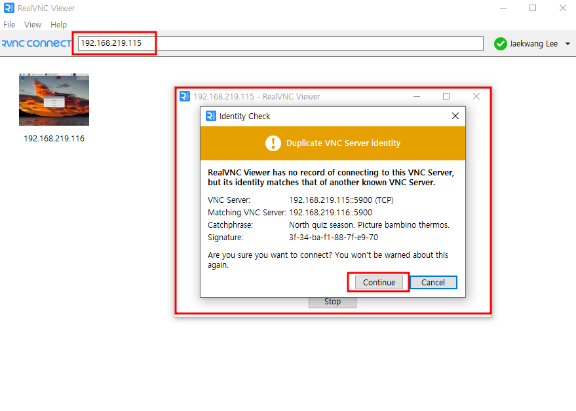Close the Identity Check dialog
Viewport: 576px width, 411px height.
(x=455, y=116)
